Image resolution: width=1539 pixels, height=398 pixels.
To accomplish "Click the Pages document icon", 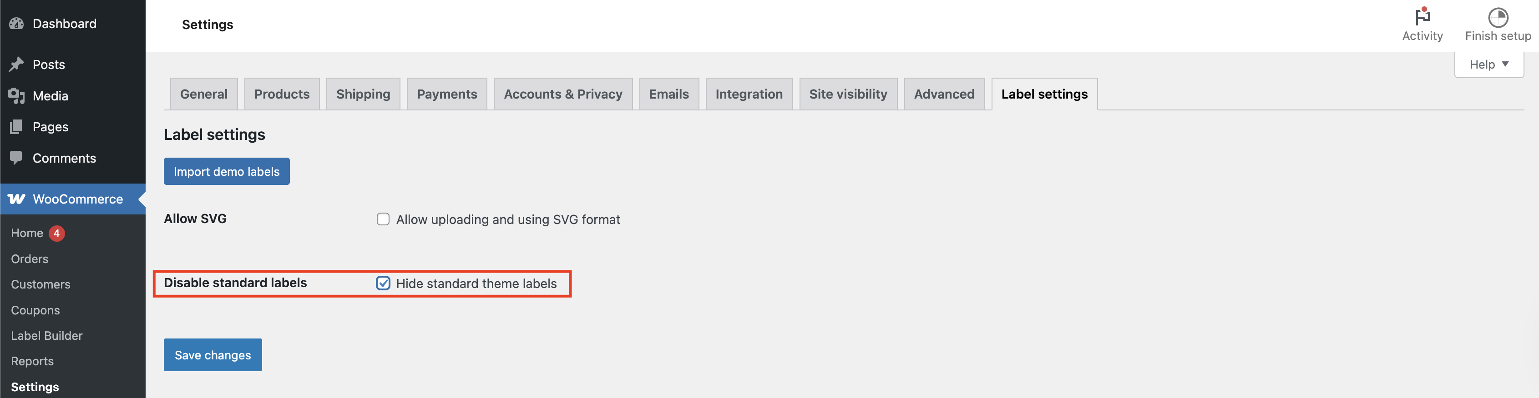I will point(16,126).
